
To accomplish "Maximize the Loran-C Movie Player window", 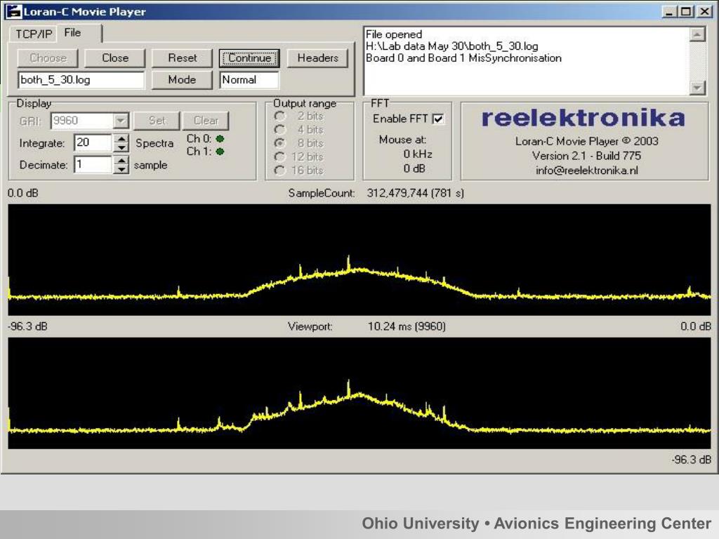I will pos(686,11).
